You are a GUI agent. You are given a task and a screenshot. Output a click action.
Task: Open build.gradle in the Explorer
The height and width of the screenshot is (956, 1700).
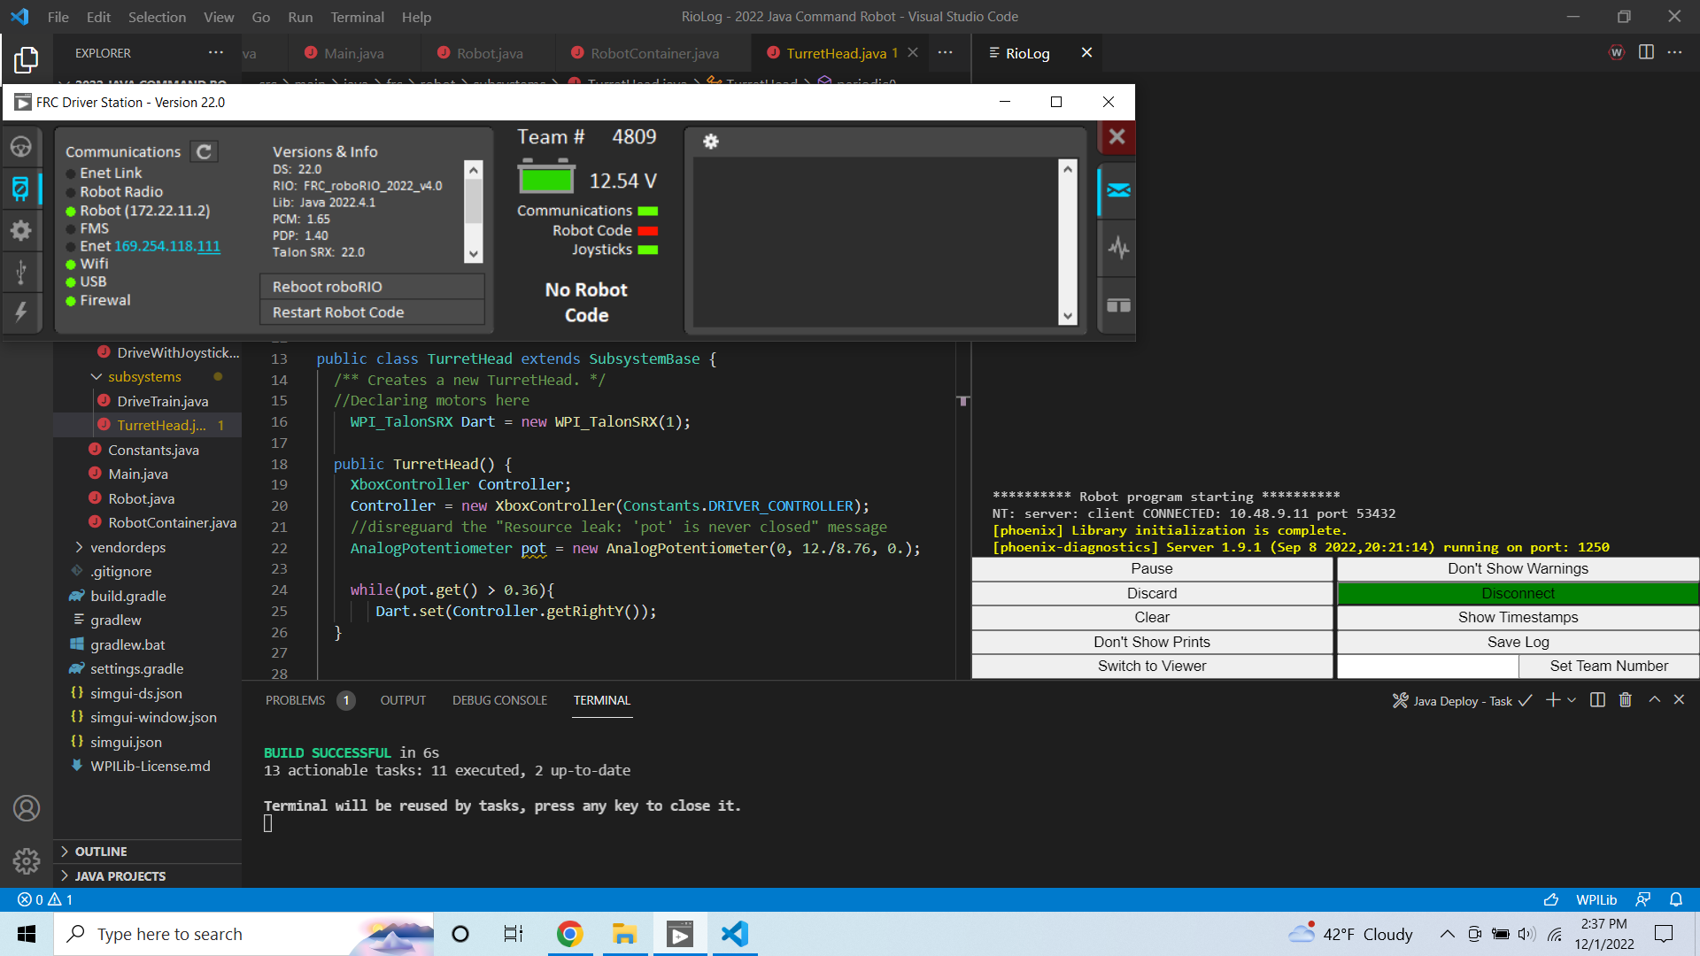tap(128, 597)
